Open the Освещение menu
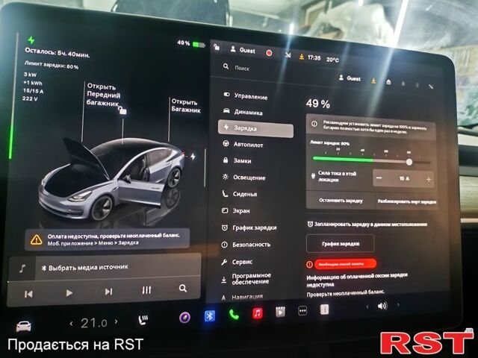The image size is (478, 358). coord(244,178)
